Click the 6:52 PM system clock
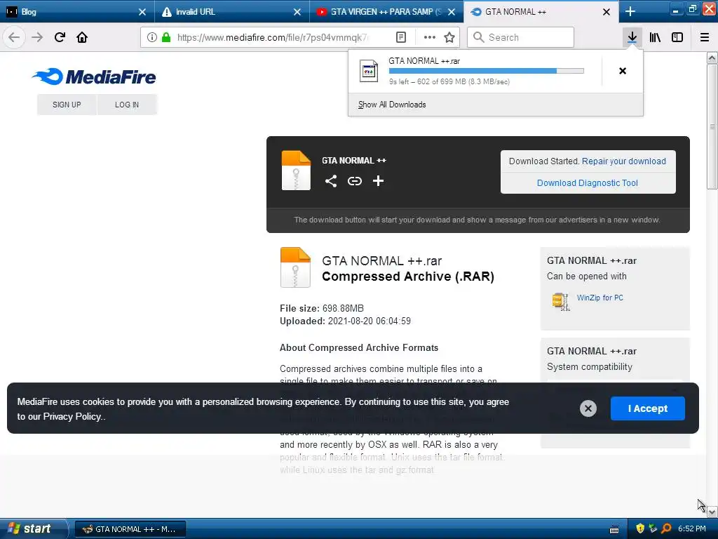718x539 pixels. point(691,528)
